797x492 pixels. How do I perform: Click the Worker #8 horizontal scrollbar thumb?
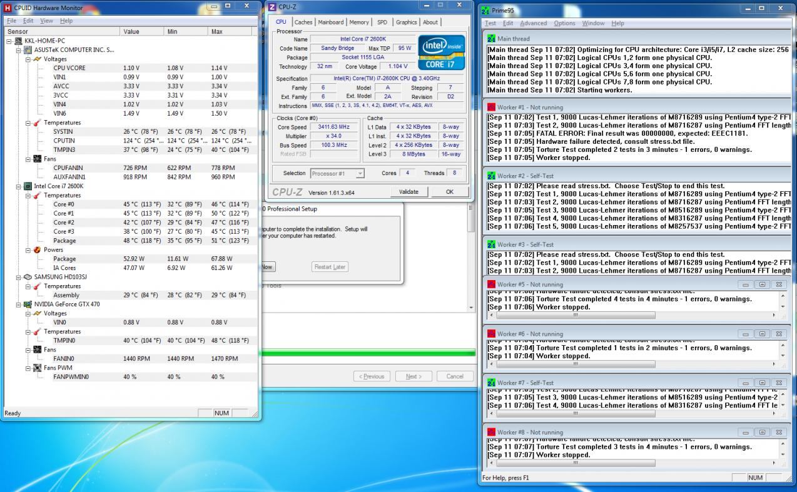[x=575, y=463]
